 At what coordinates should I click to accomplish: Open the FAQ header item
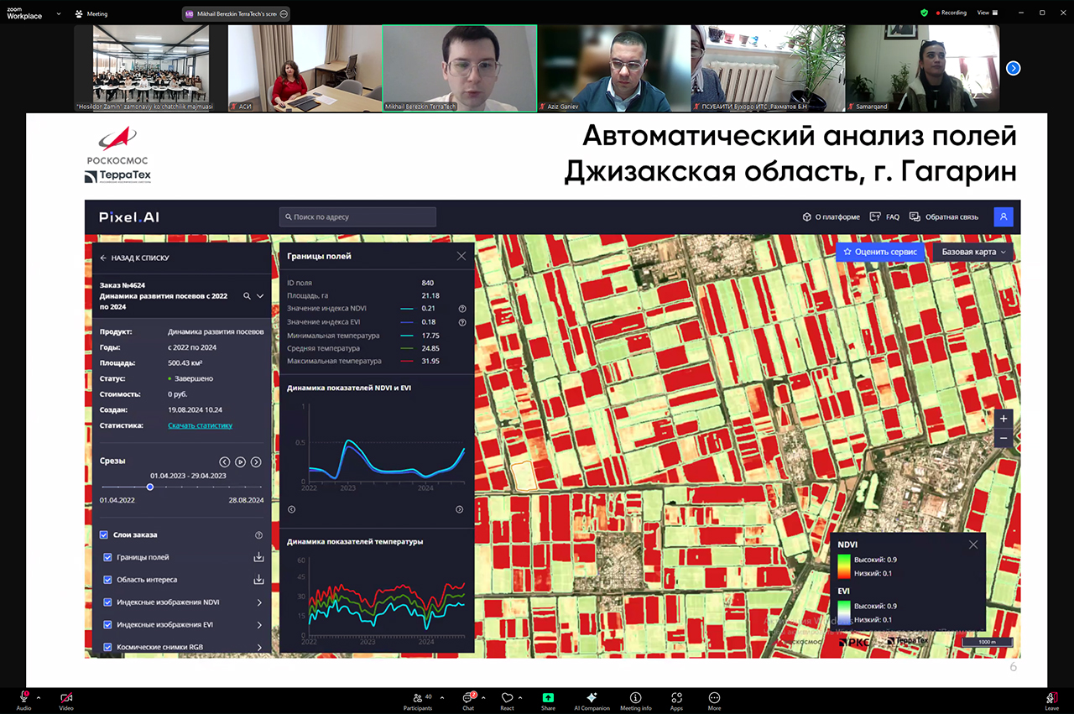pos(884,216)
